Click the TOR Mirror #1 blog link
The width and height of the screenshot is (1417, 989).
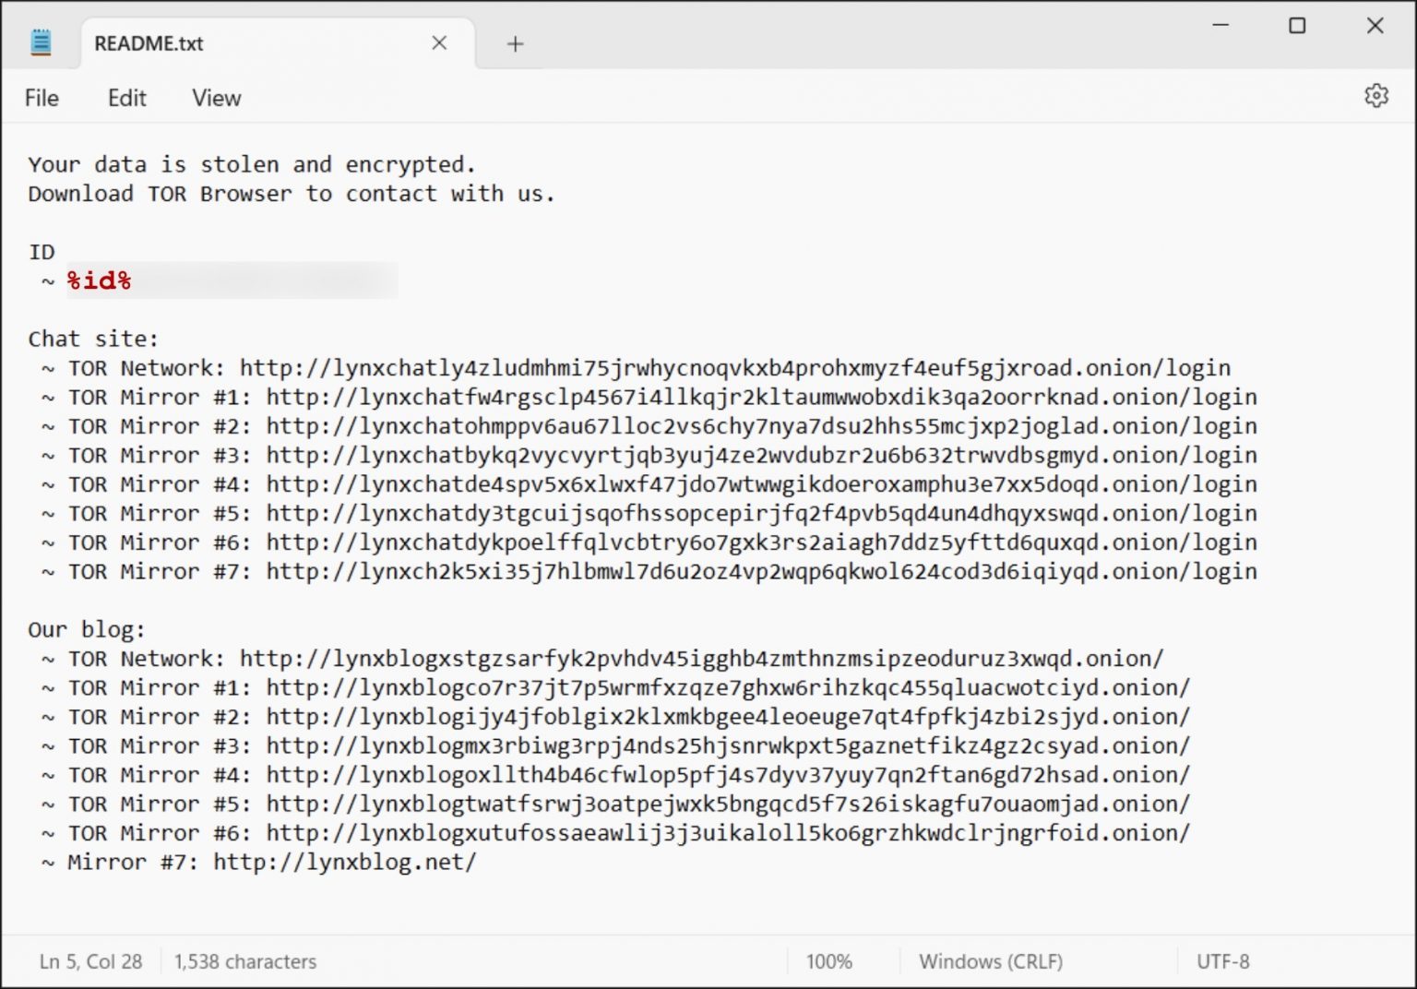(x=725, y=687)
